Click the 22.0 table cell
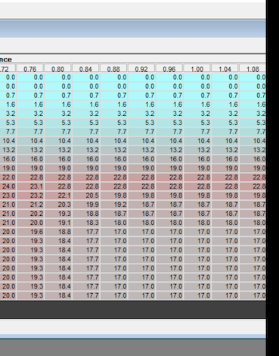Viewport: 279px width, 356px height. [x=8, y=177]
